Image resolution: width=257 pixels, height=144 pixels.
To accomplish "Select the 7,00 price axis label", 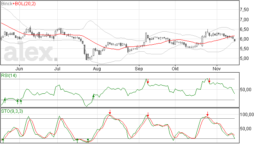I will (x=244, y=20).
